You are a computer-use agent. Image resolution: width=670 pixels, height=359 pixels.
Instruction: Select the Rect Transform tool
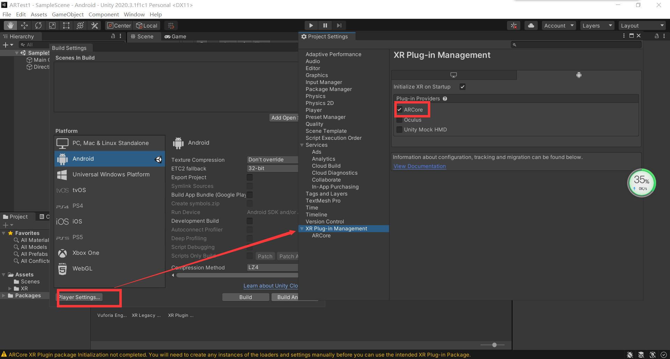pos(66,25)
